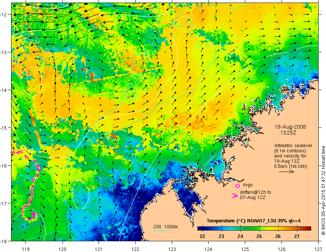This screenshot has height=252, width=326.
Task: Click the colorbar tick label 23
Action: click(221, 236)
